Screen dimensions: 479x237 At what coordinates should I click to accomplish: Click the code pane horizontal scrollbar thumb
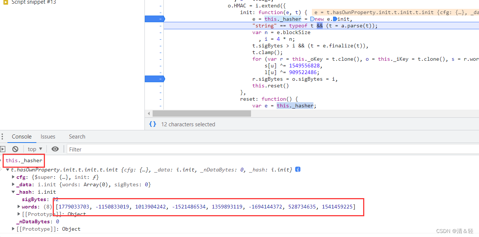202,113
